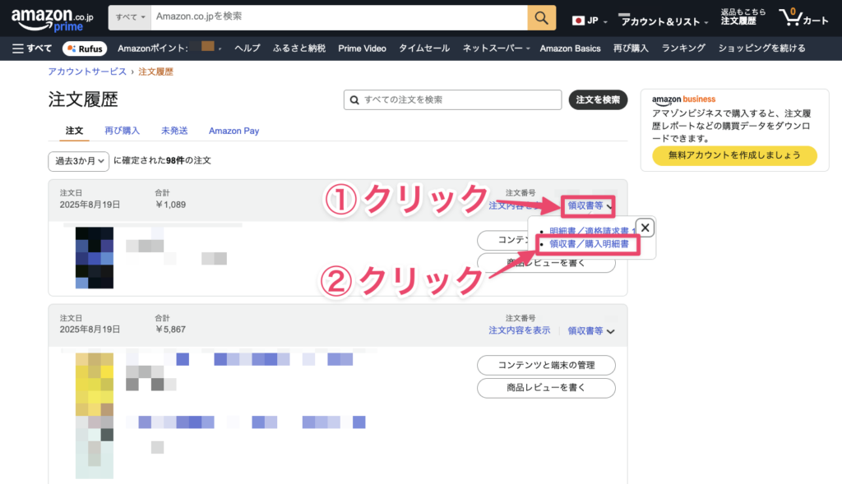The width and height of the screenshot is (842, 484).
Task: Open 返品もこちら 注文履歴 link
Action: 743,17
